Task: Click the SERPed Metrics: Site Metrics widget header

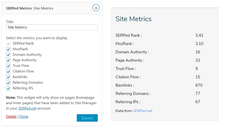Action: (52, 8)
